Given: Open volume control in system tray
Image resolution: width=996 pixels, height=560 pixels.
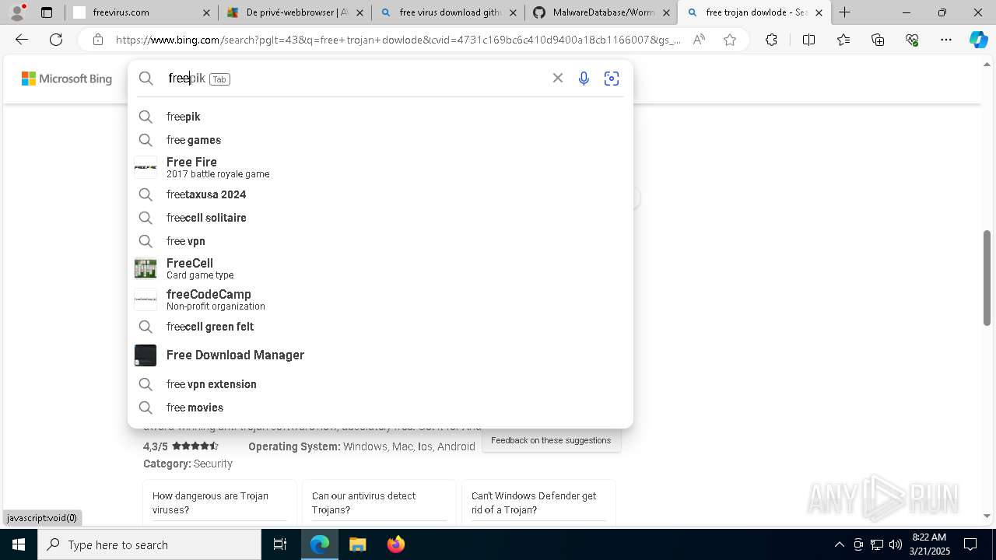Looking at the screenshot, I should [x=895, y=544].
